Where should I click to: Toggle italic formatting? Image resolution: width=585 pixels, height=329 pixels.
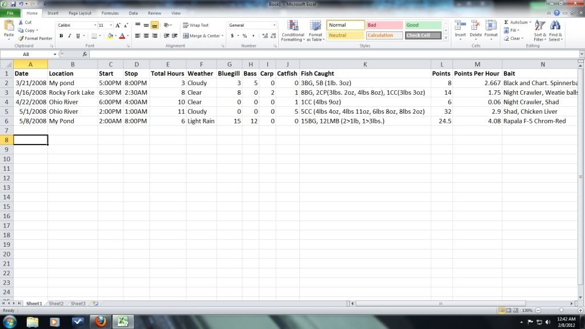pos(69,36)
